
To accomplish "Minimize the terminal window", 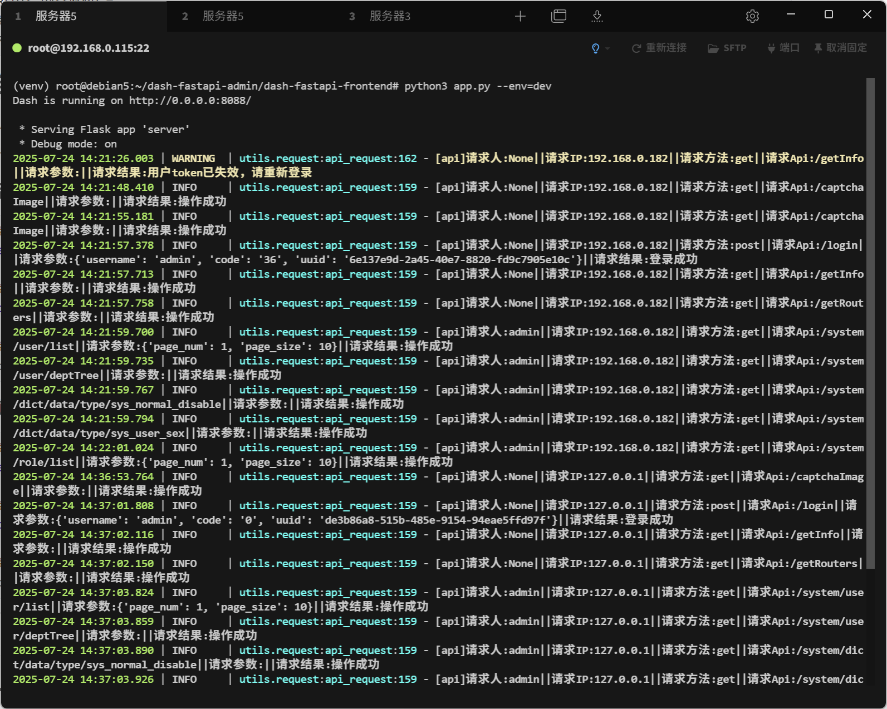I will pos(791,14).
